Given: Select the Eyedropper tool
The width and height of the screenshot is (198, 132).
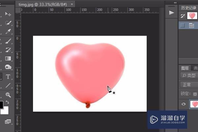Looking at the screenshot, I should pyautogui.click(x=8, y=32).
